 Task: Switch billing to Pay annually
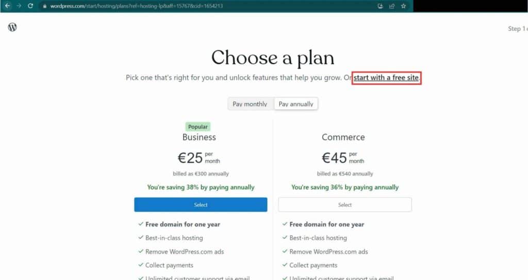pos(296,104)
